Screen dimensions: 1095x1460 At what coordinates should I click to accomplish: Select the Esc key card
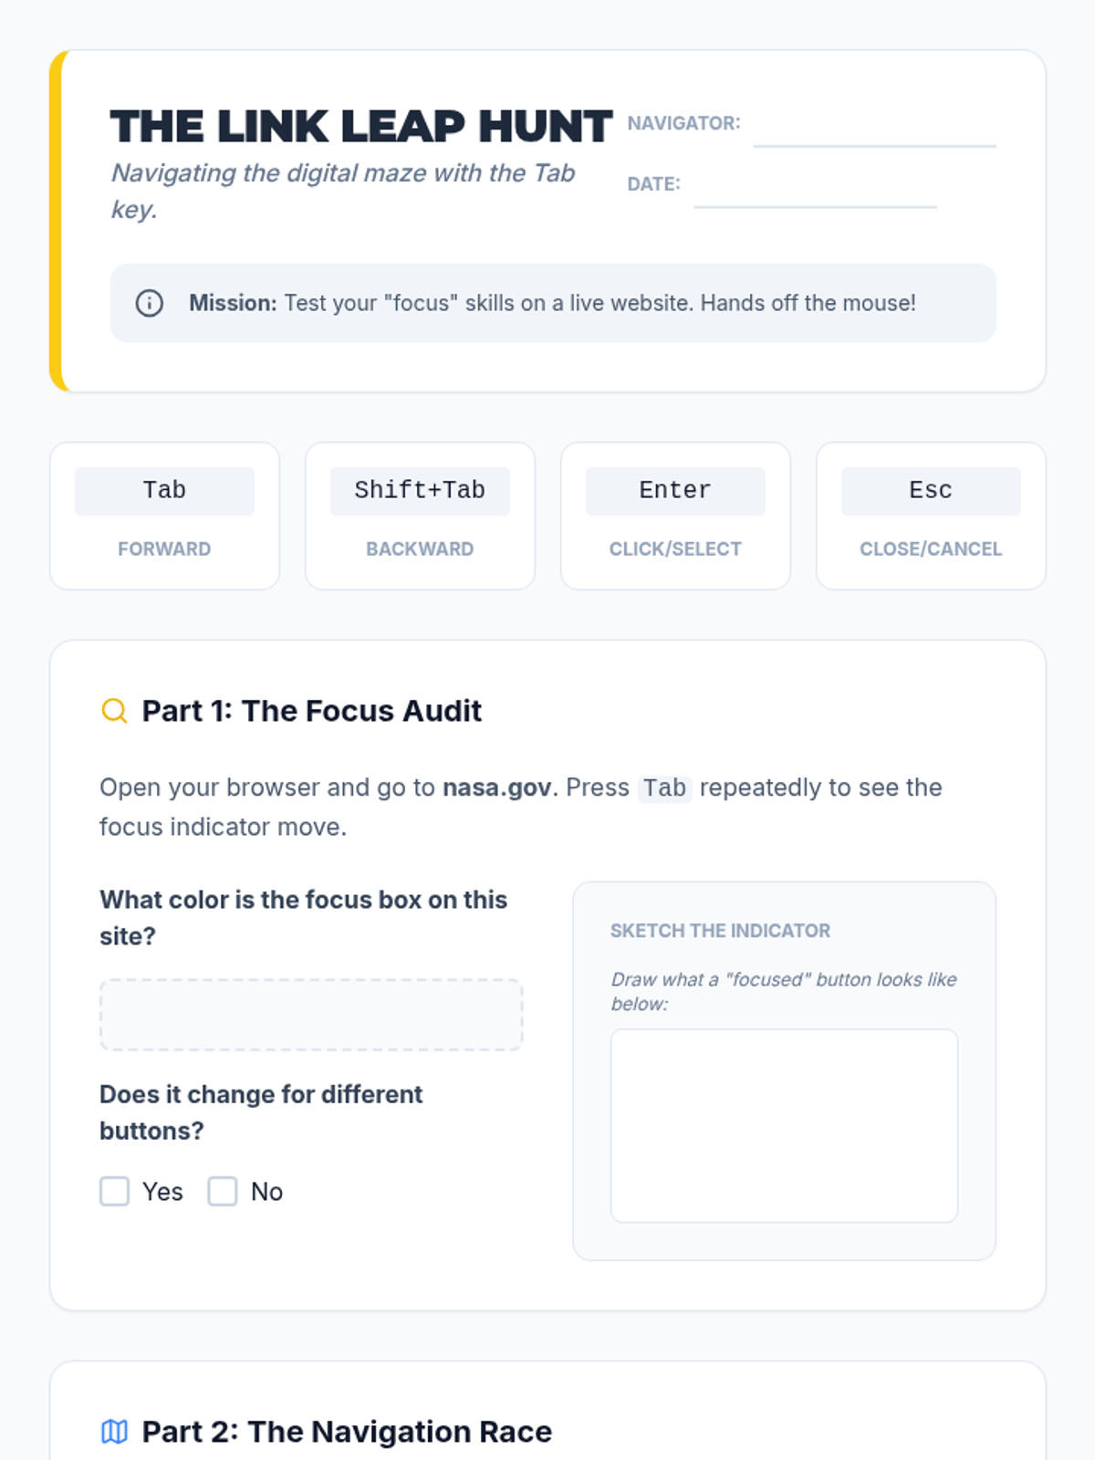(x=931, y=516)
